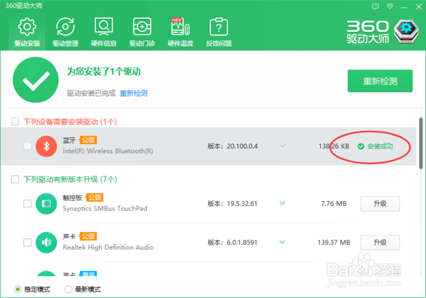Expand version dropdown for Realtek 6.0.1.8591
The height and width of the screenshot is (298, 426).
[x=282, y=242]
